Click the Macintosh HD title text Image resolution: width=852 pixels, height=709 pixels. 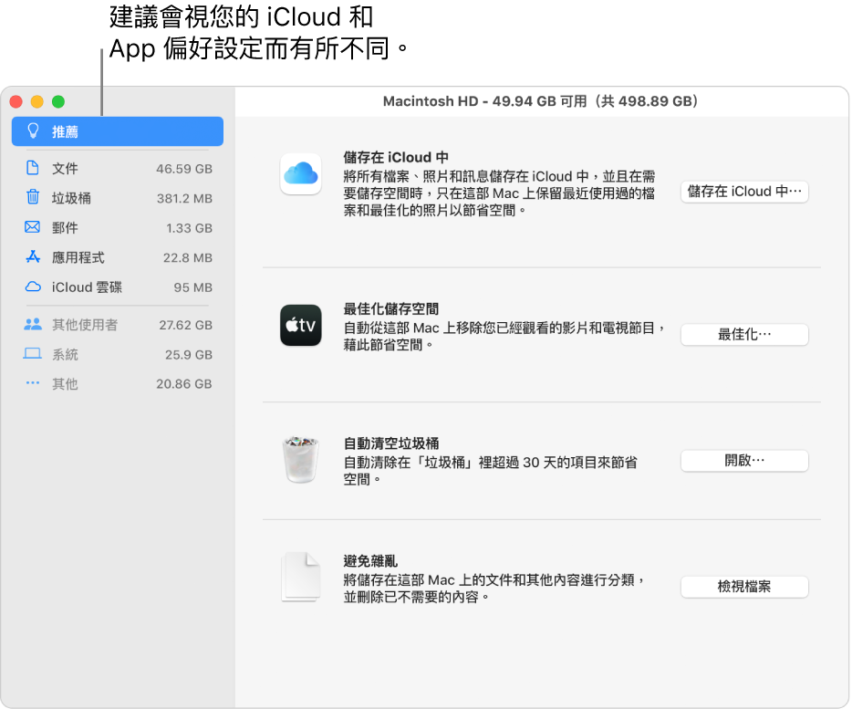(541, 101)
